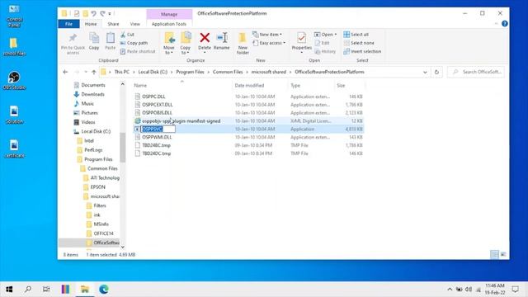Image resolution: width=528 pixels, height=297 pixels.
Task: Select the file OSPPWMI.DLL
Action: 157,137
